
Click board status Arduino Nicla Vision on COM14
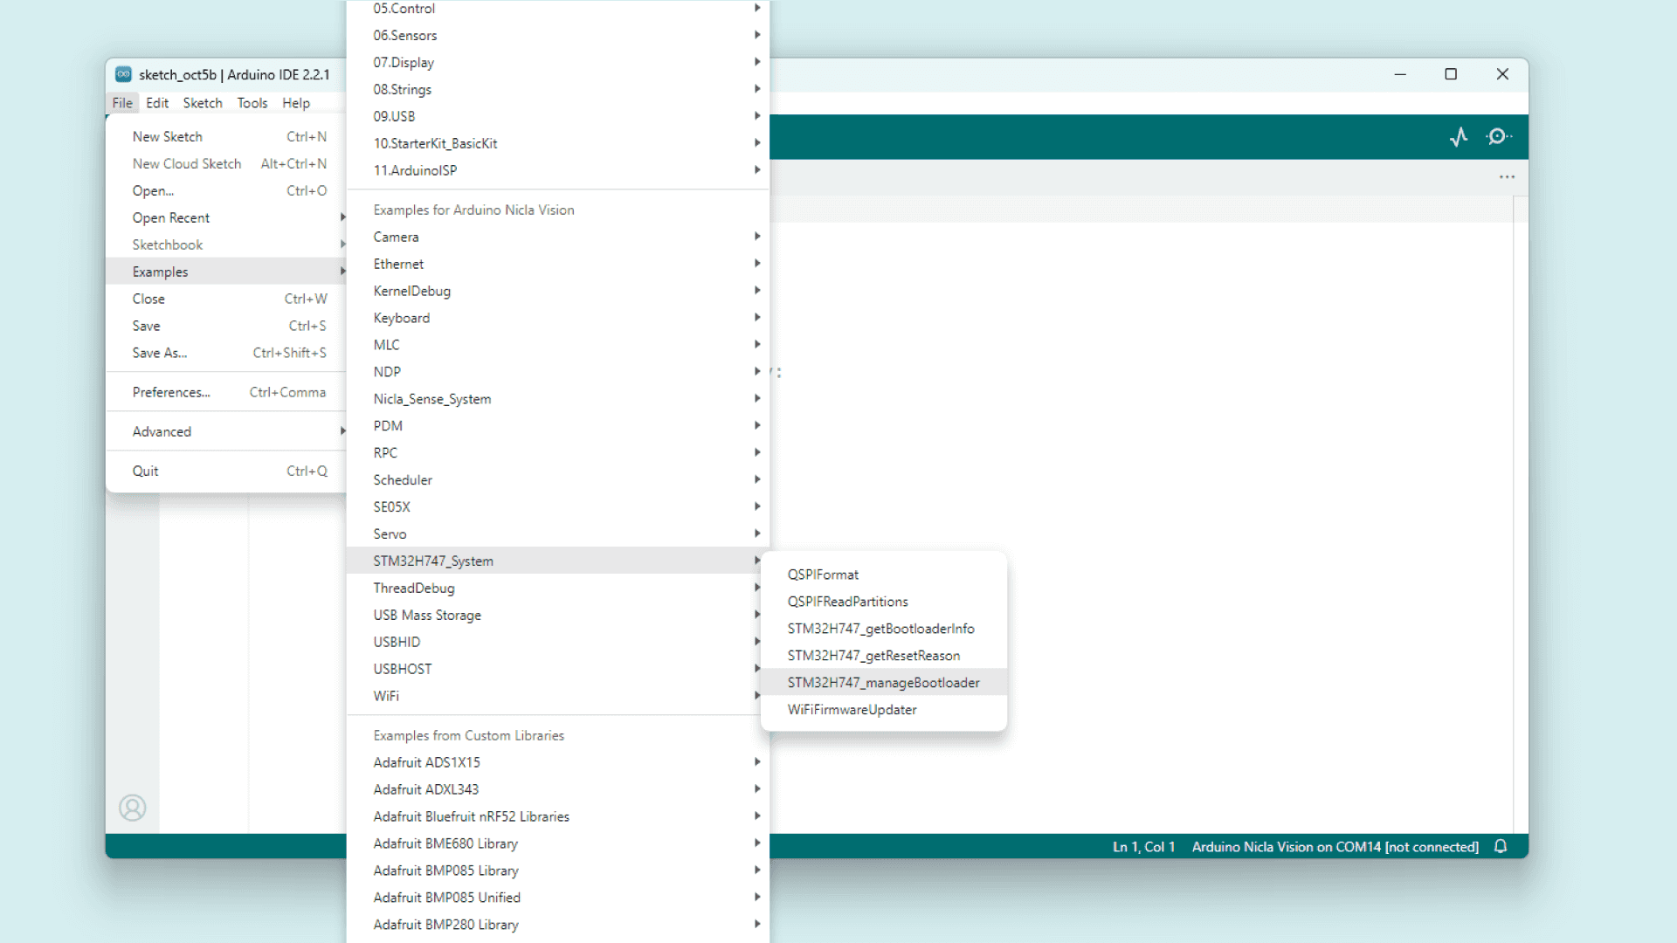click(x=1335, y=847)
